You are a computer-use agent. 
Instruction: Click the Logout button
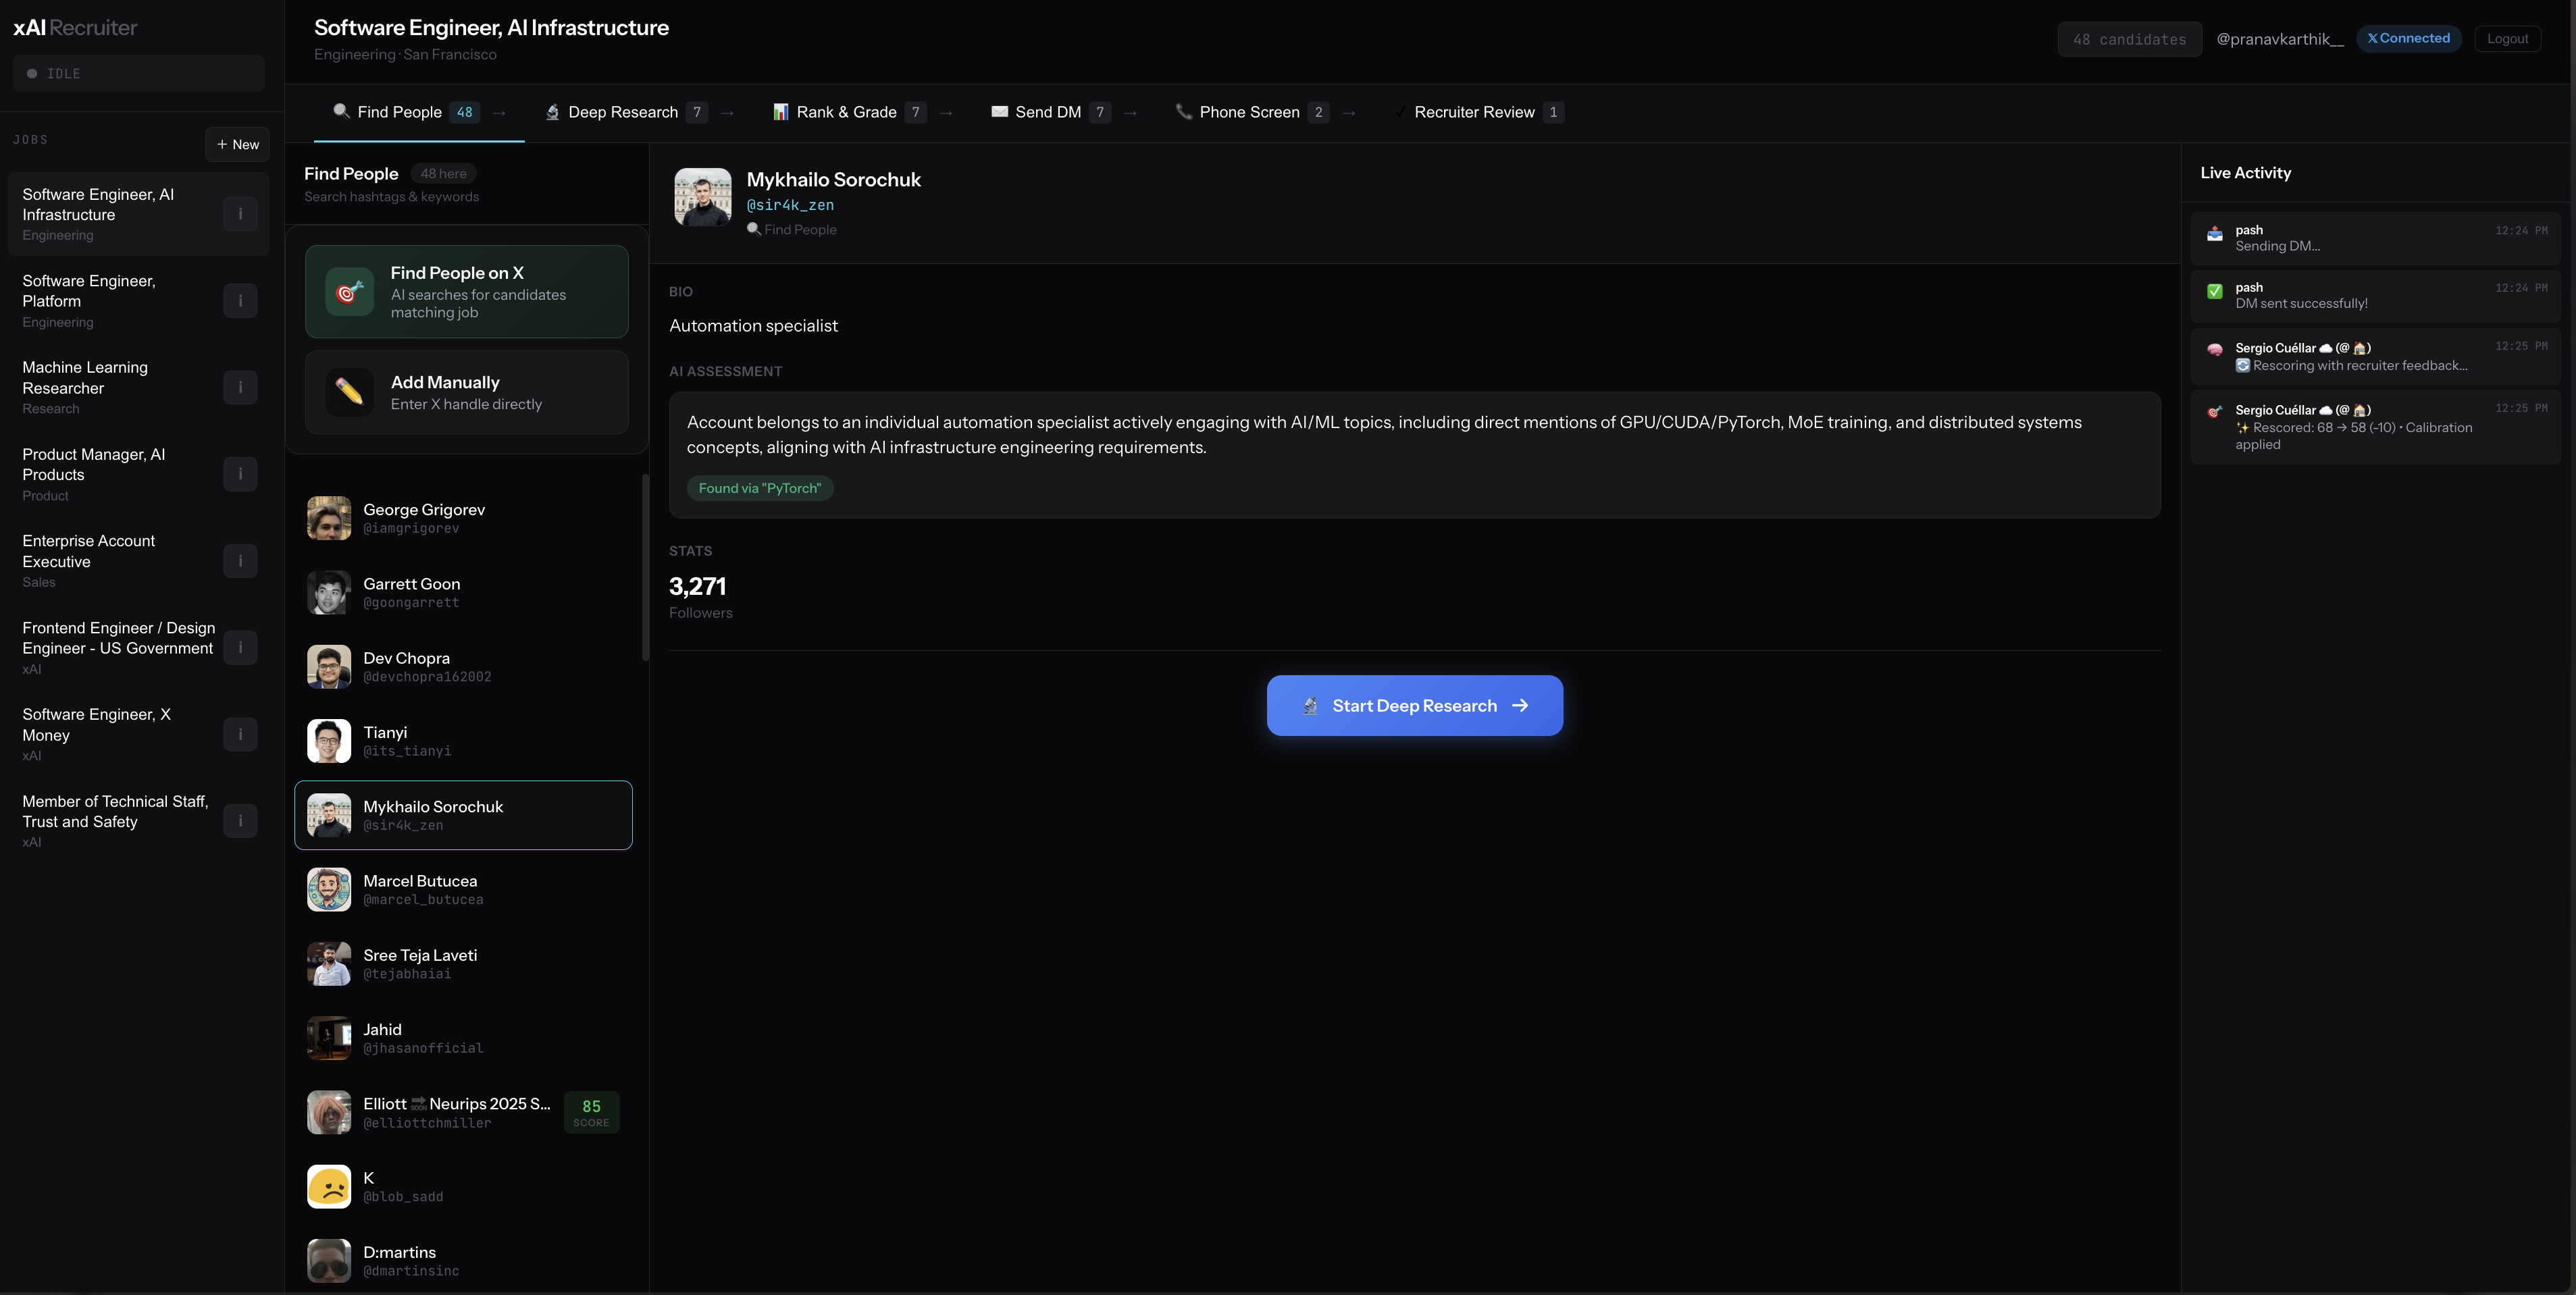pos(2507,39)
